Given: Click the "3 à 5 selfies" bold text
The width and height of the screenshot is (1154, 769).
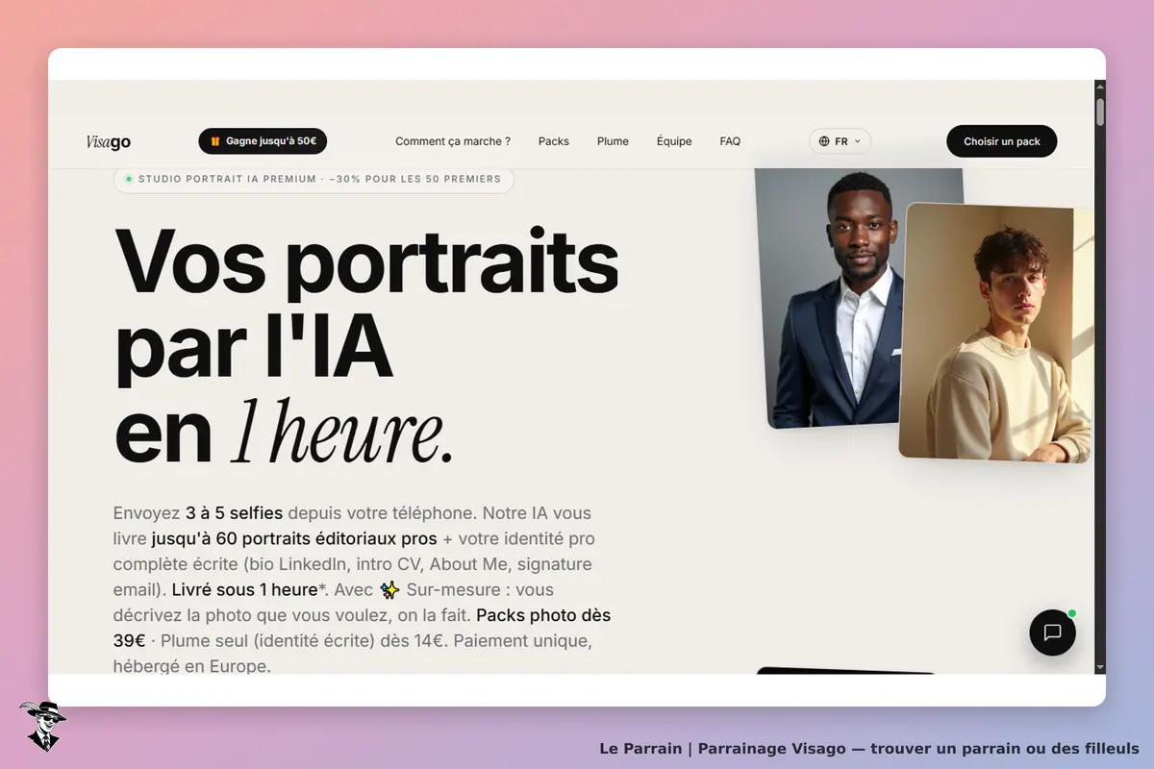Looking at the screenshot, I should pyautogui.click(x=234, y=513).
